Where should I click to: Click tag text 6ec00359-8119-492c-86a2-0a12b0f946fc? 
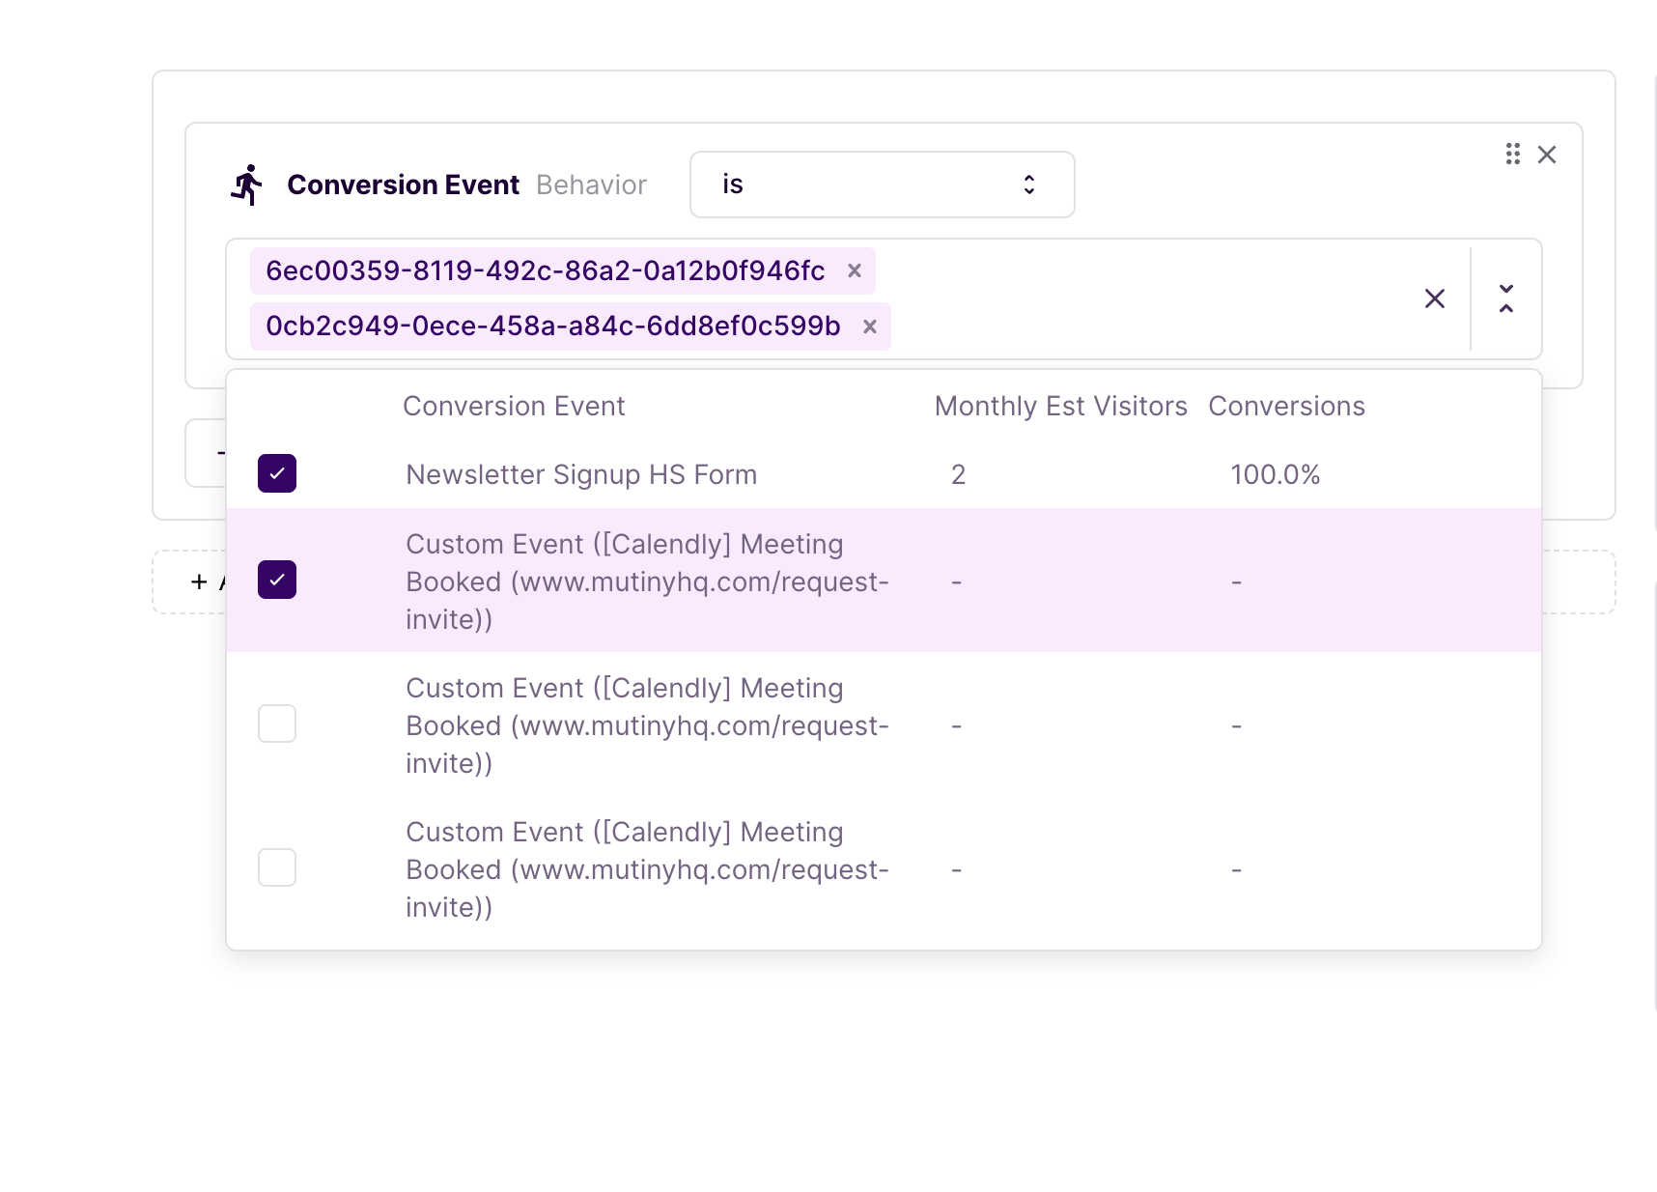click(546, 270)
